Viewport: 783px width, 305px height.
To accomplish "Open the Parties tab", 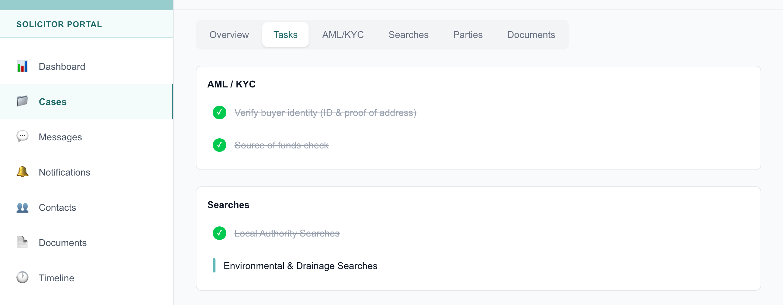I will pyautogui.click(x=468, y=35).
